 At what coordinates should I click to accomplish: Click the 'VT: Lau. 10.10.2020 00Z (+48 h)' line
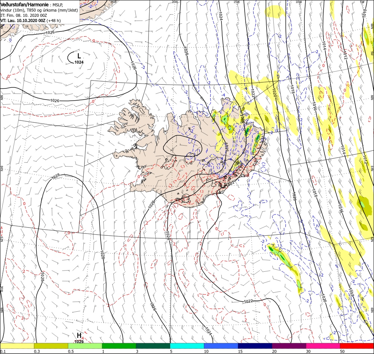31,21
